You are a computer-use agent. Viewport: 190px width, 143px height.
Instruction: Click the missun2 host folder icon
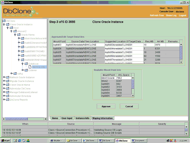[x=15, y=31]
